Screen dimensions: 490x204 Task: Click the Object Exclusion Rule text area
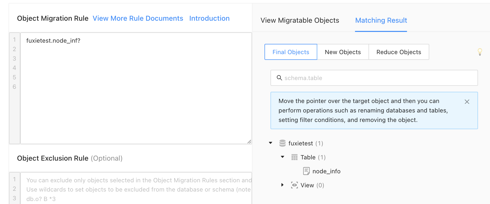click(136, 189)
